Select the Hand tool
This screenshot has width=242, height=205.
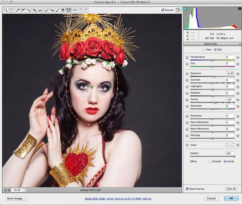click(x=11, y=10)
